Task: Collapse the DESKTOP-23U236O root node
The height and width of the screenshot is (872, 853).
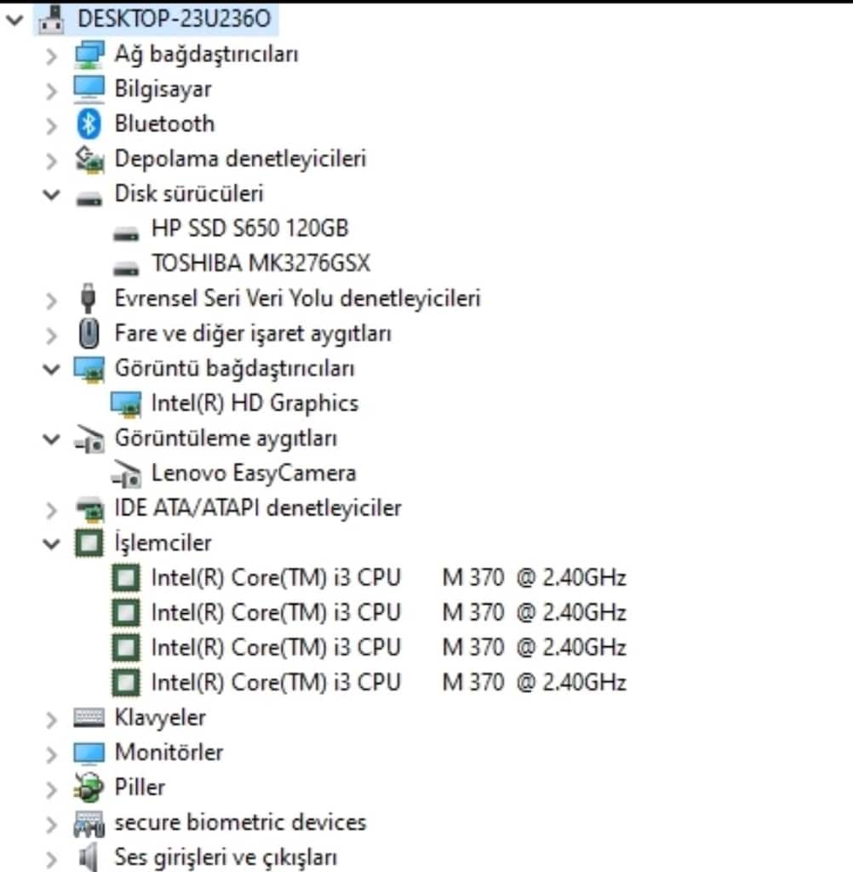Action: click(x=14, y=20)
